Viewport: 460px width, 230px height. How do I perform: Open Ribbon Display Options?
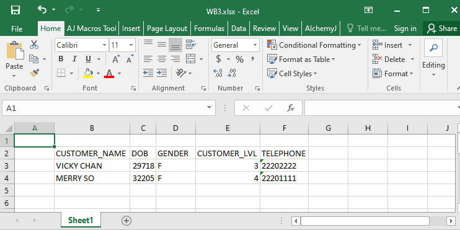368,11
